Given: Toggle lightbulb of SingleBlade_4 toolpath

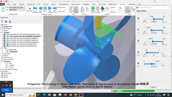Looking at the screenshot, I should (6, 42).
